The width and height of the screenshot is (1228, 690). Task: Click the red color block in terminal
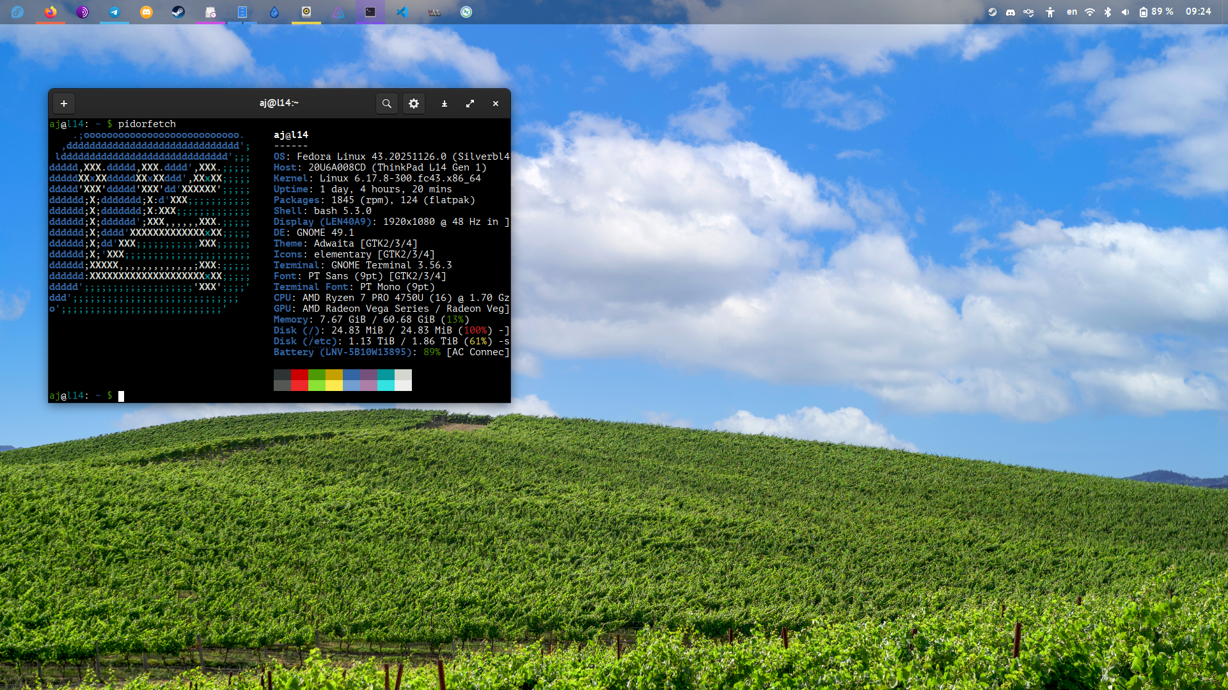(299, 379)
